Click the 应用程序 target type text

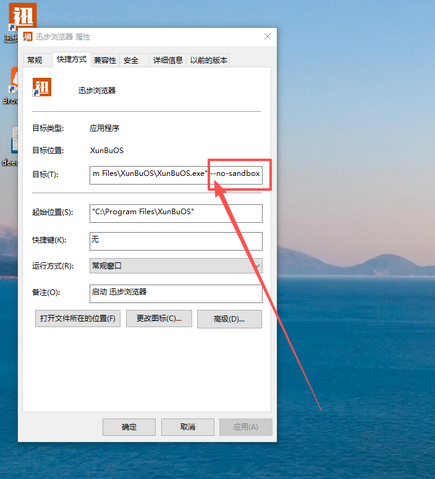coord(104,128)
